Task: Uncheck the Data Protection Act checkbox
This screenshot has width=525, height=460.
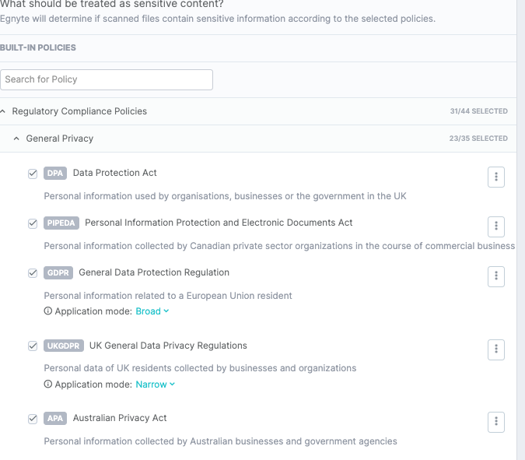Action: [33, 174]
